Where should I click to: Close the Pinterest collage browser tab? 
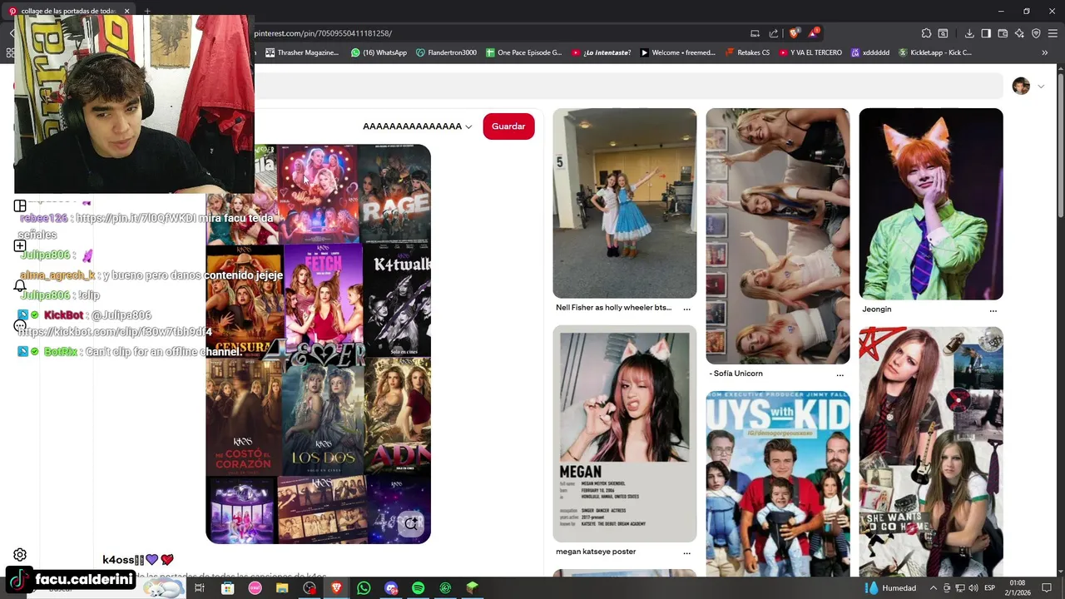(x=126, y=11)
